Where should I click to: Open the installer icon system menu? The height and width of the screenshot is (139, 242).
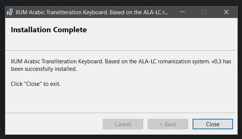[10, 12]
